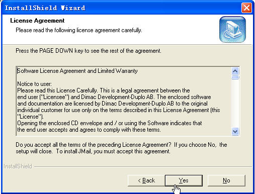Close the InstallShield Wizard window

[246, 8]
